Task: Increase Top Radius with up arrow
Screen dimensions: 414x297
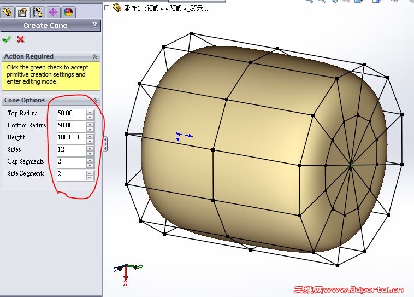Action: pyautogui.click(x=90, y=112)
